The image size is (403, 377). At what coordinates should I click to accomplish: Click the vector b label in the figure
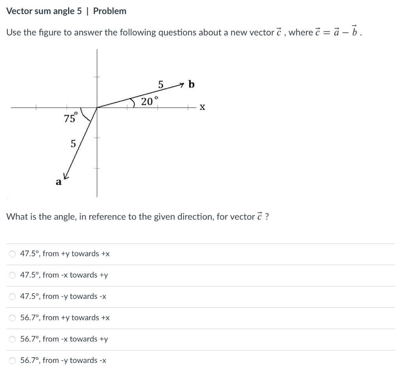tap(191, 84)
